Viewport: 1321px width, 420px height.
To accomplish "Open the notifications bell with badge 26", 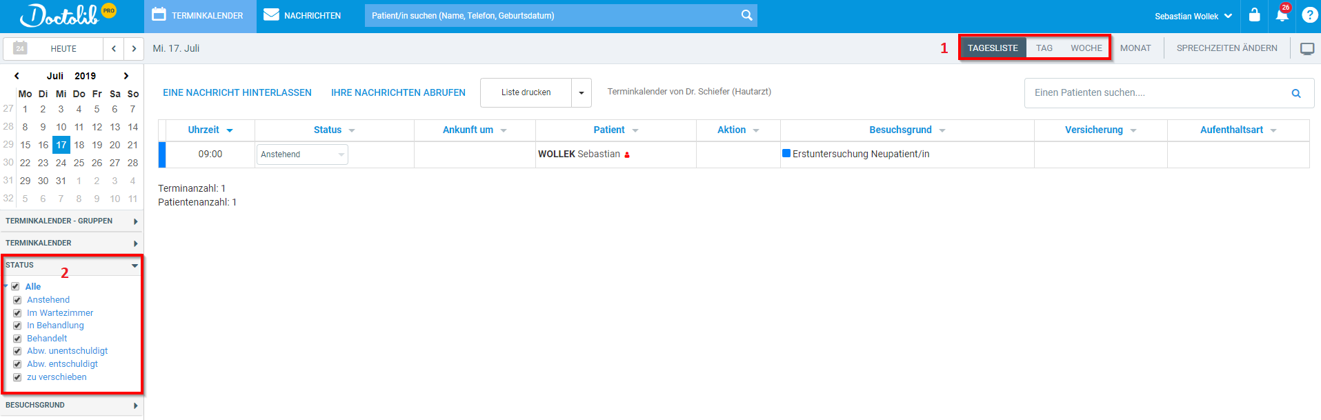I will coord(1282,14).
